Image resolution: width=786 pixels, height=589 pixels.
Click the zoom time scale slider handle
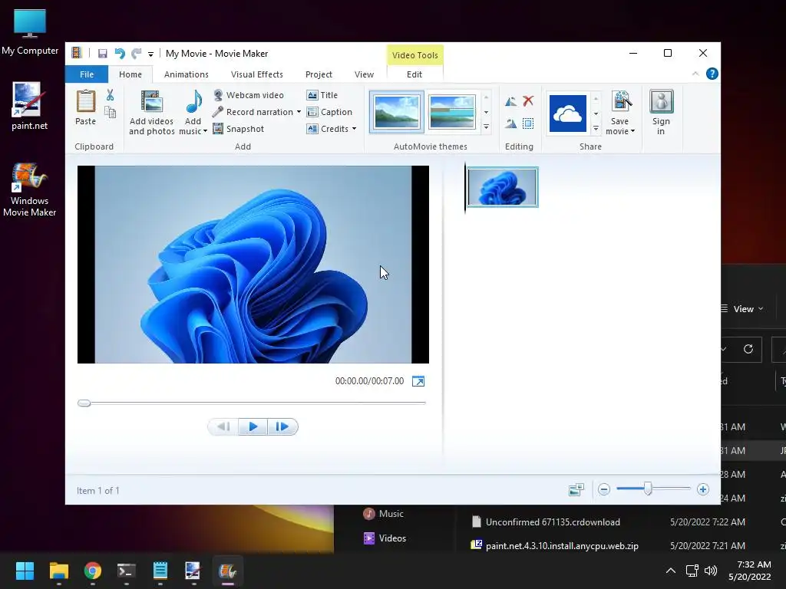coord(648,489)
